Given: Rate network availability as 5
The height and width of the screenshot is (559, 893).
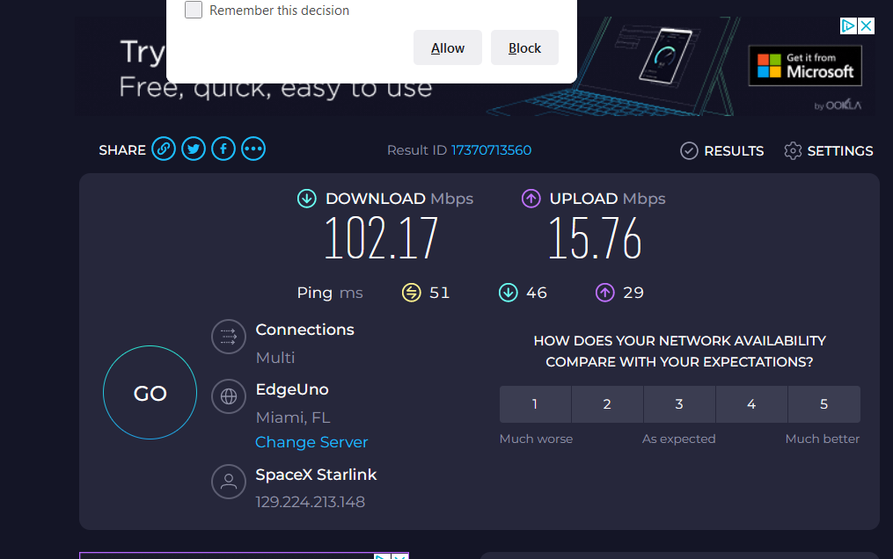Looking at the screenshot, I should tap(824, 404).
